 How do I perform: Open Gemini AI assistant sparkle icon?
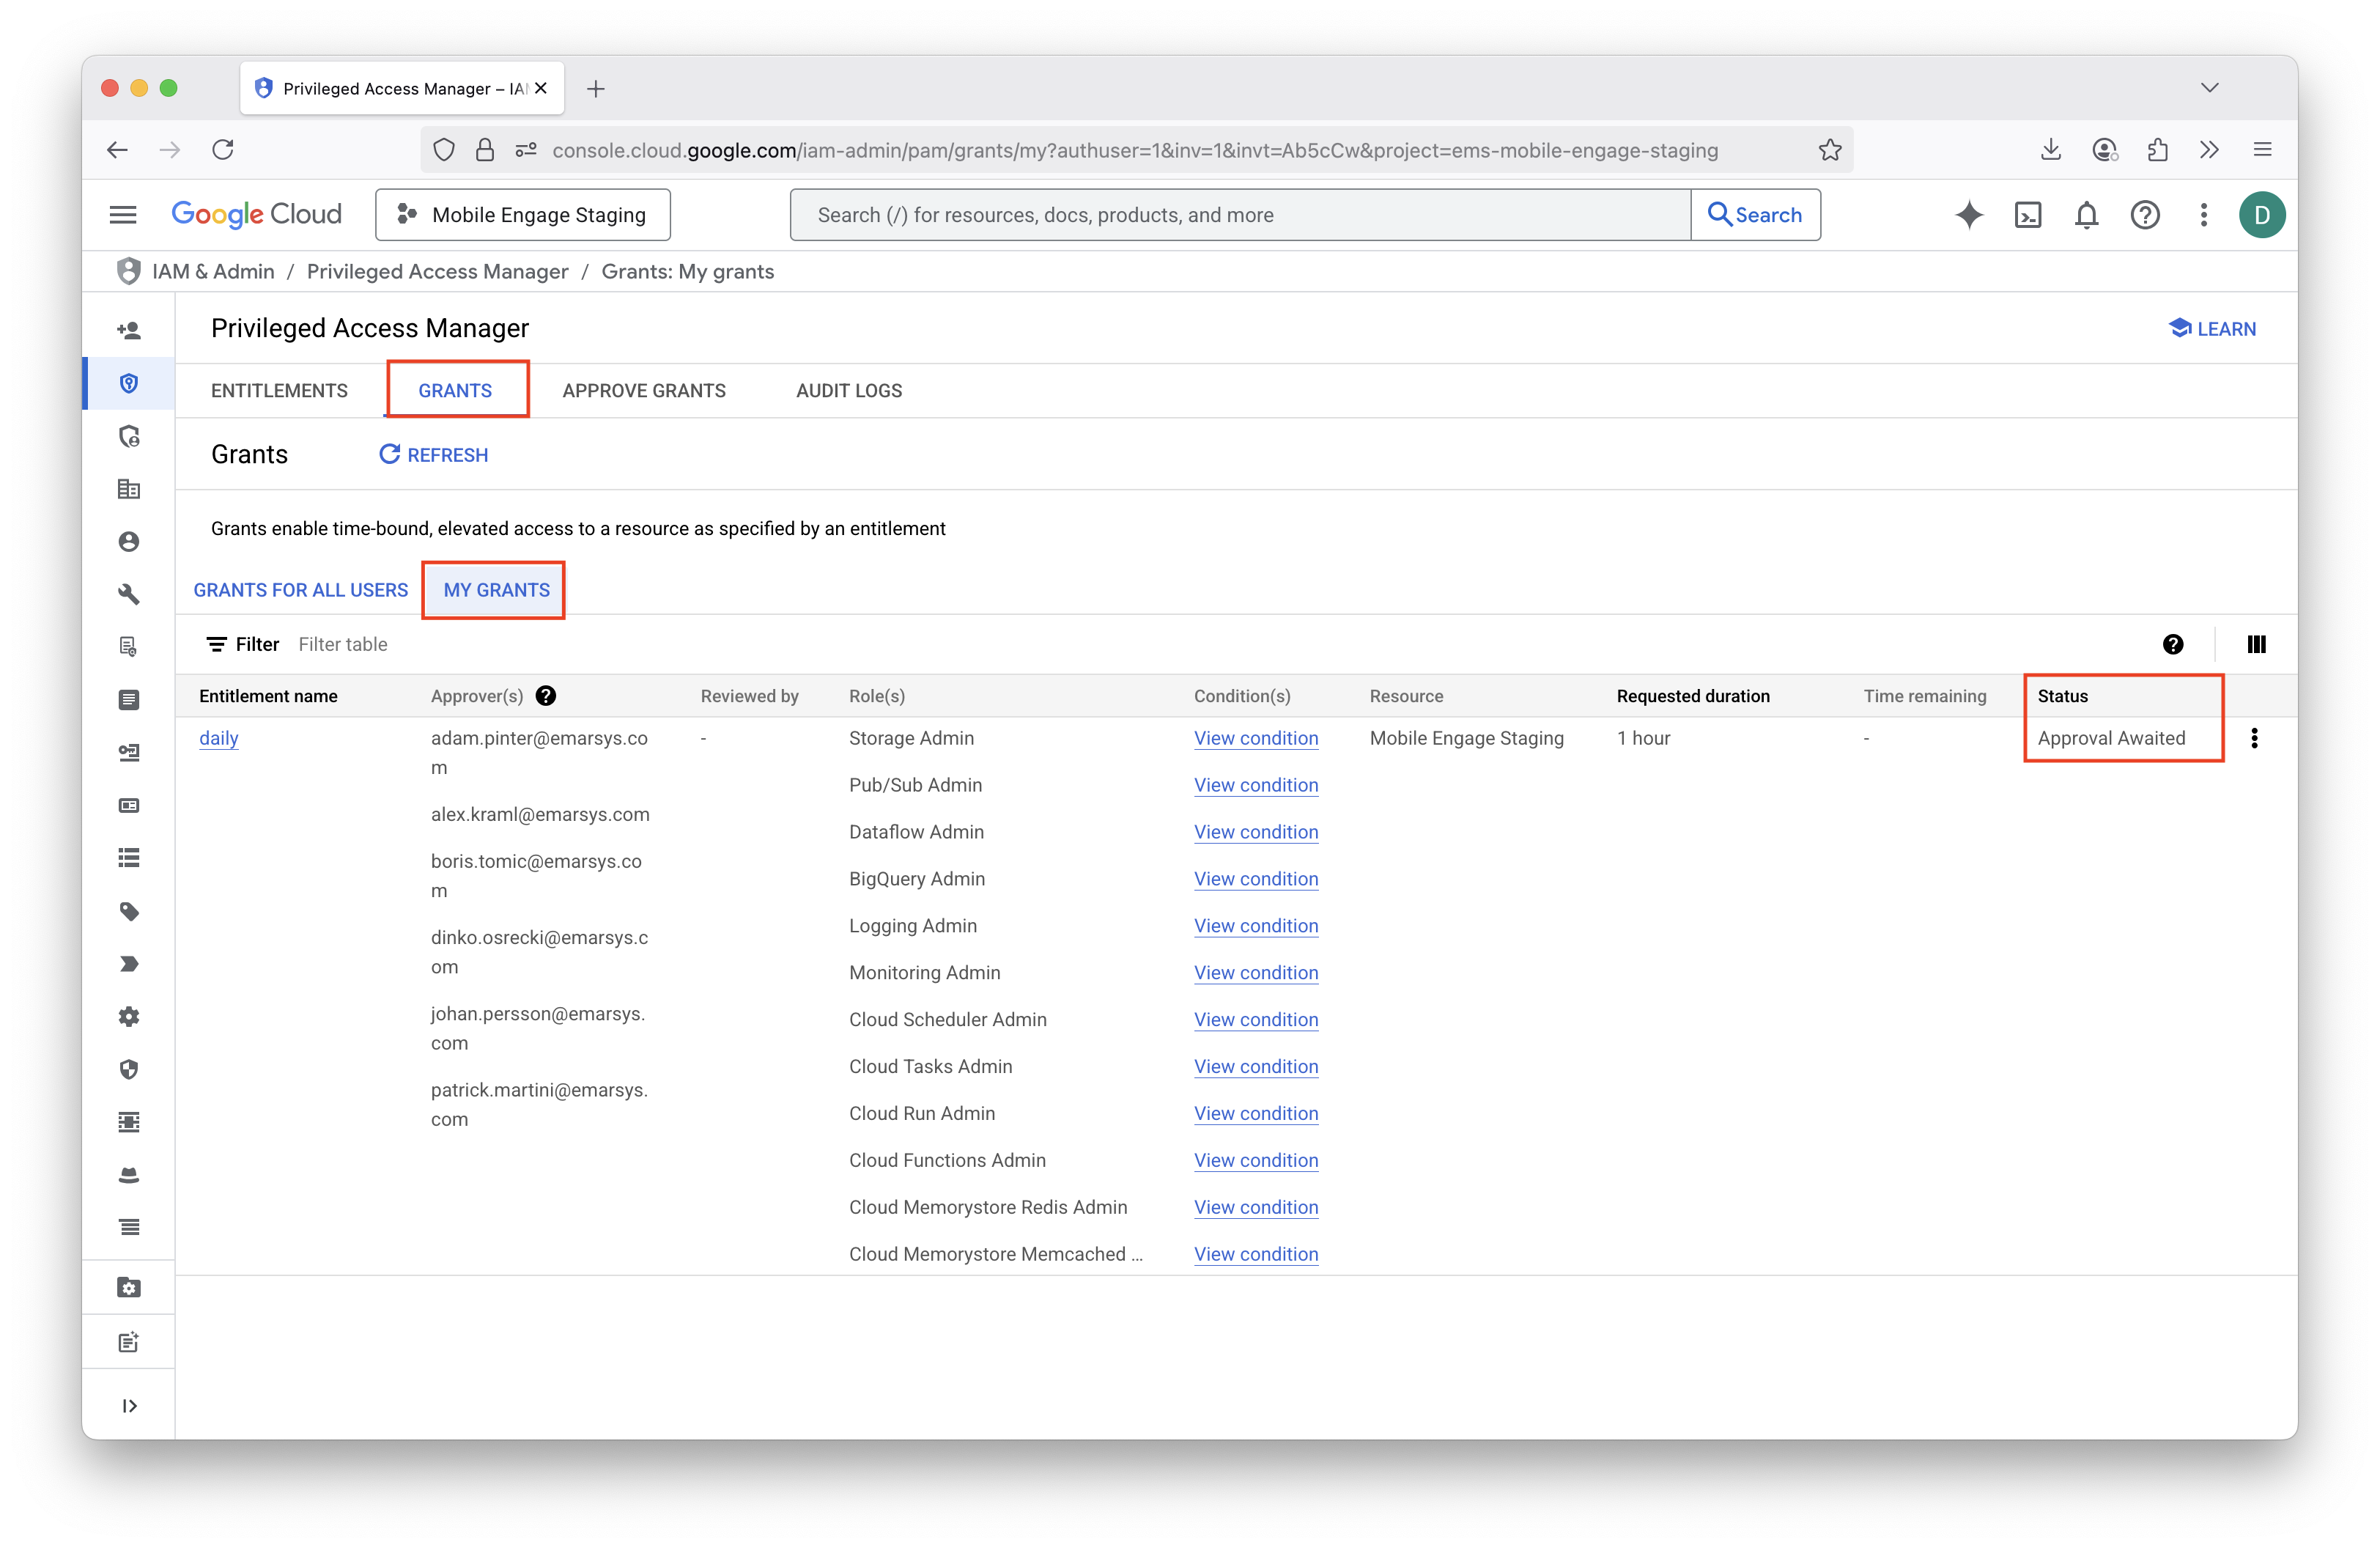(x=1968, y=215)
